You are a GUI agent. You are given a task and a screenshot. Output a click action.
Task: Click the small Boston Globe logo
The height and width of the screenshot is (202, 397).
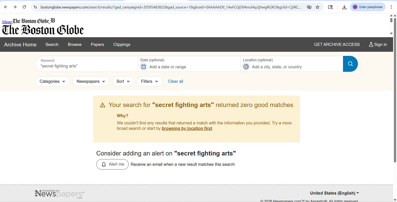pyautogui.click(x=31, y=21)
